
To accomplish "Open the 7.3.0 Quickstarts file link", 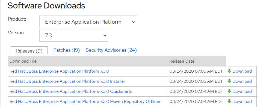I will (71, 91).
